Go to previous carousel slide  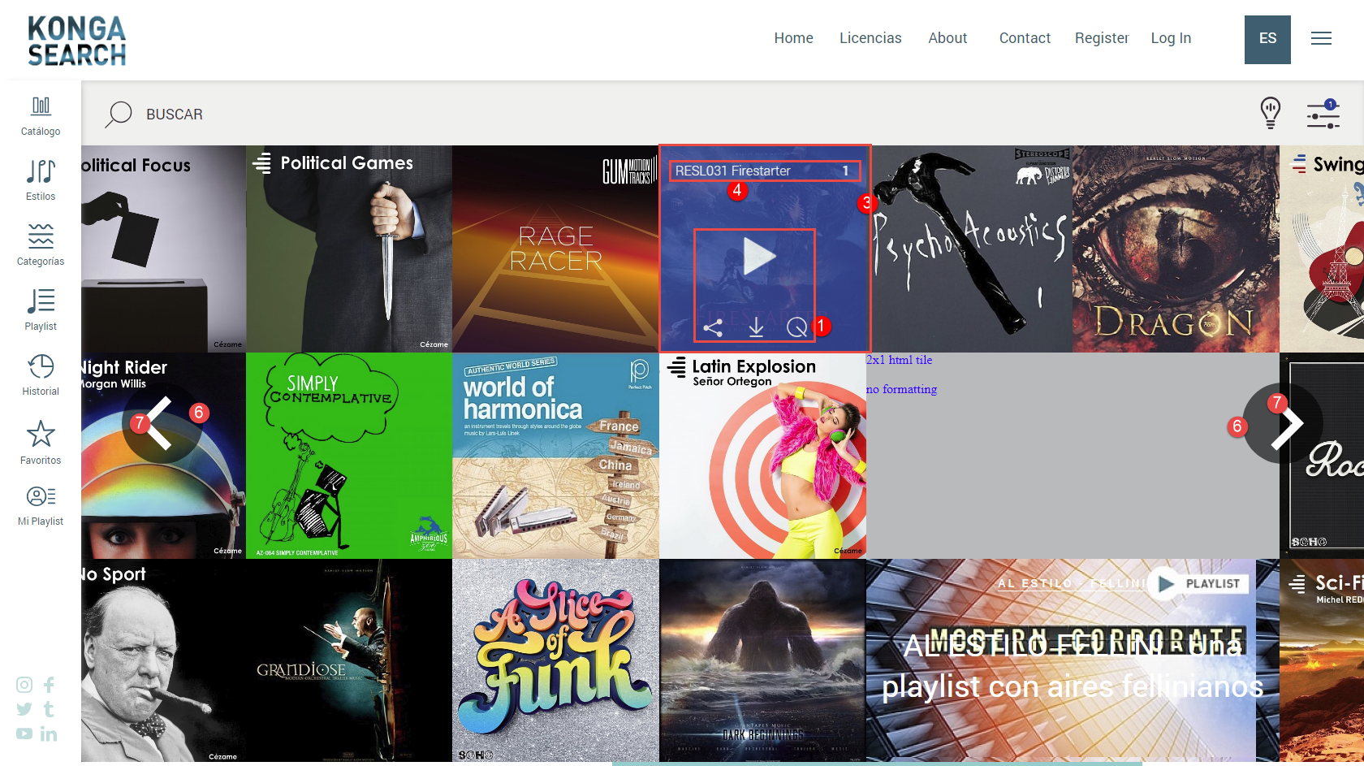(x=162, y=423)
